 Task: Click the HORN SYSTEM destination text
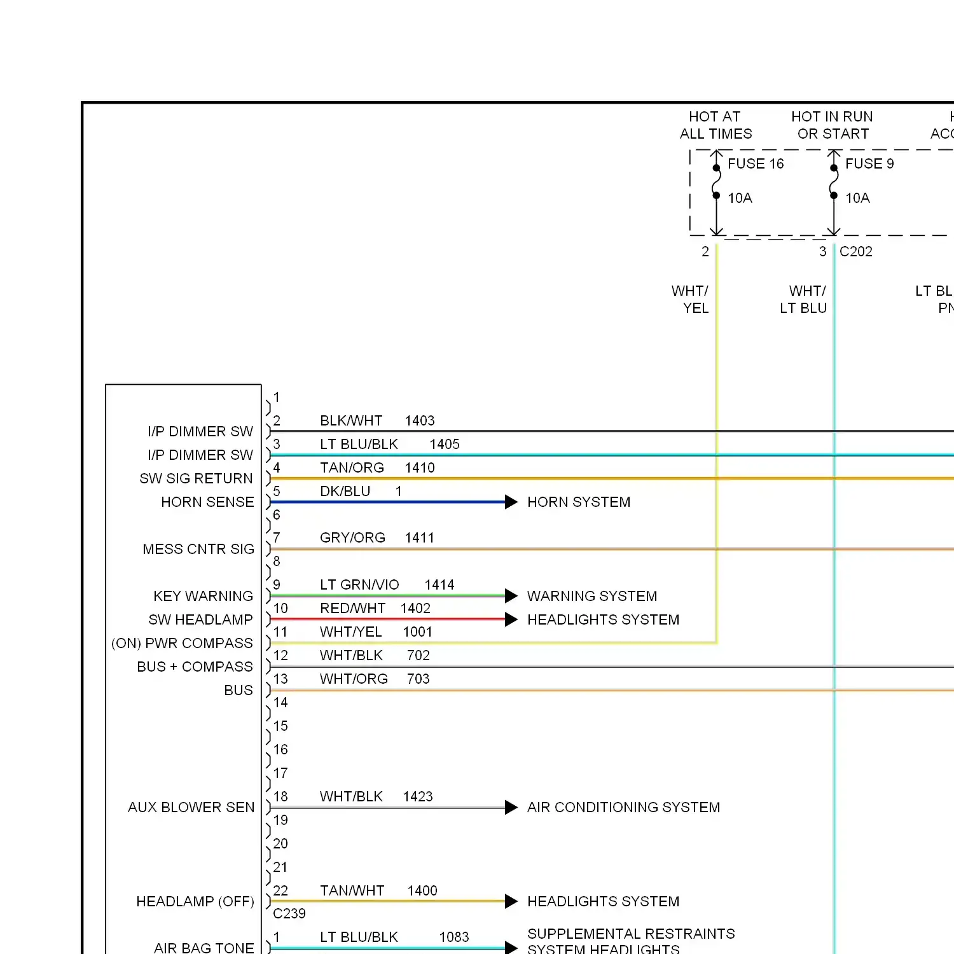pyautogui.click(x=579, y=502)
